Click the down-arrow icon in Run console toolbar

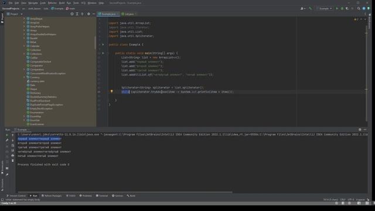(13, 140)
